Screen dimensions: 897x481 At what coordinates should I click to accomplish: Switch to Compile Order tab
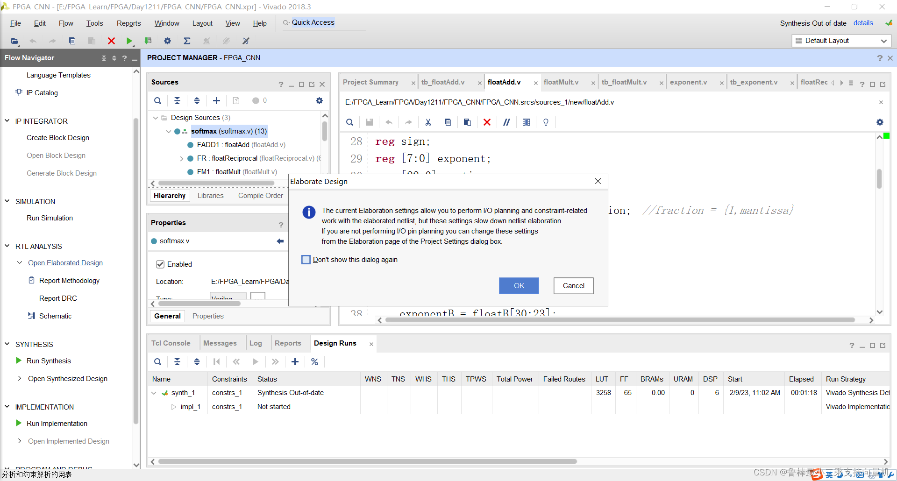[260, 196]
